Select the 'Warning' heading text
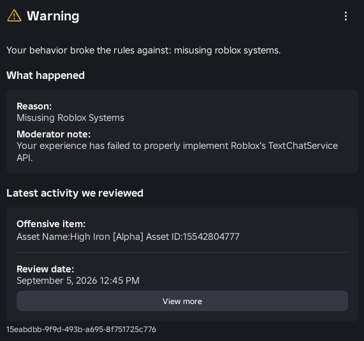This screenshot has width=364, height=341. [x=53, y=16]
